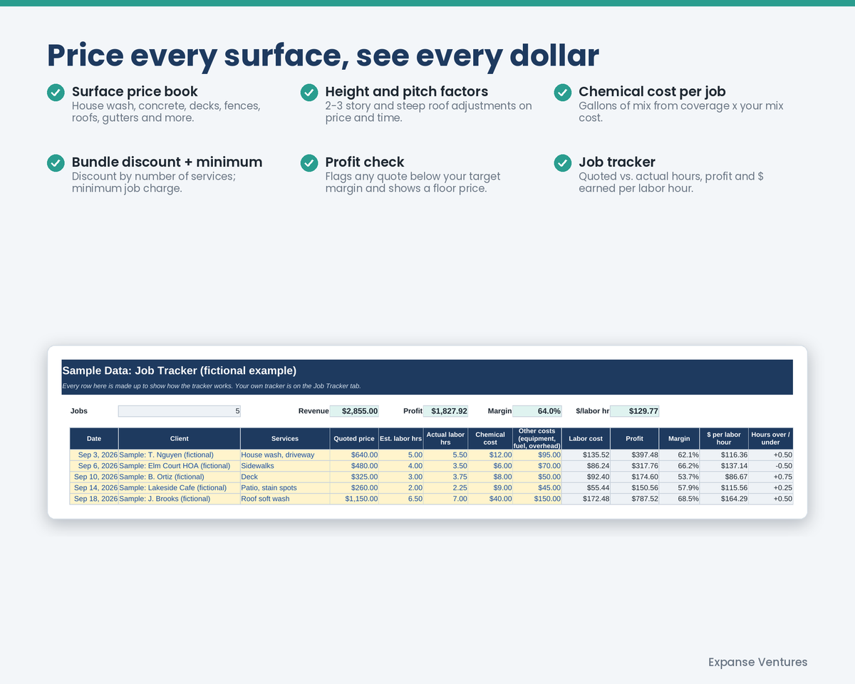Select the Sep 3, 2026 date cell
Viewport: 855px width, 684px height.
(94, 455)
